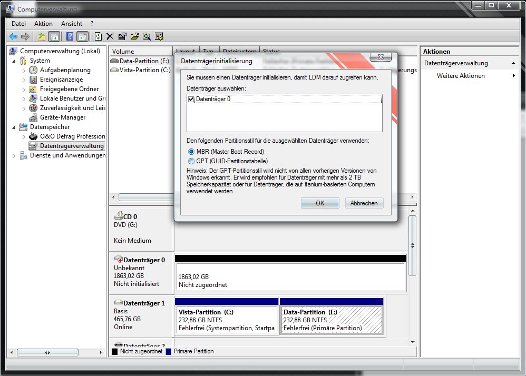Expand Zuverlässigkeit und Leistung node
526x376 pixels.
tap(24, 108)
